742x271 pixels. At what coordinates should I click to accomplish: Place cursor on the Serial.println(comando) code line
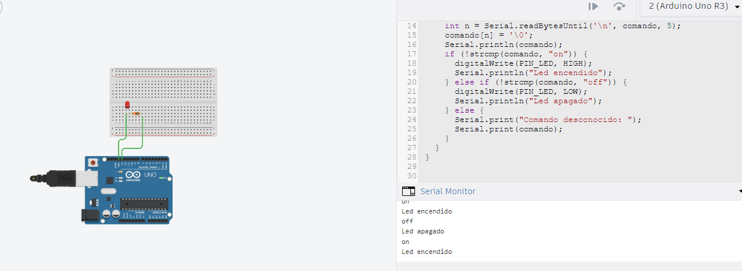tap(503, 45)
